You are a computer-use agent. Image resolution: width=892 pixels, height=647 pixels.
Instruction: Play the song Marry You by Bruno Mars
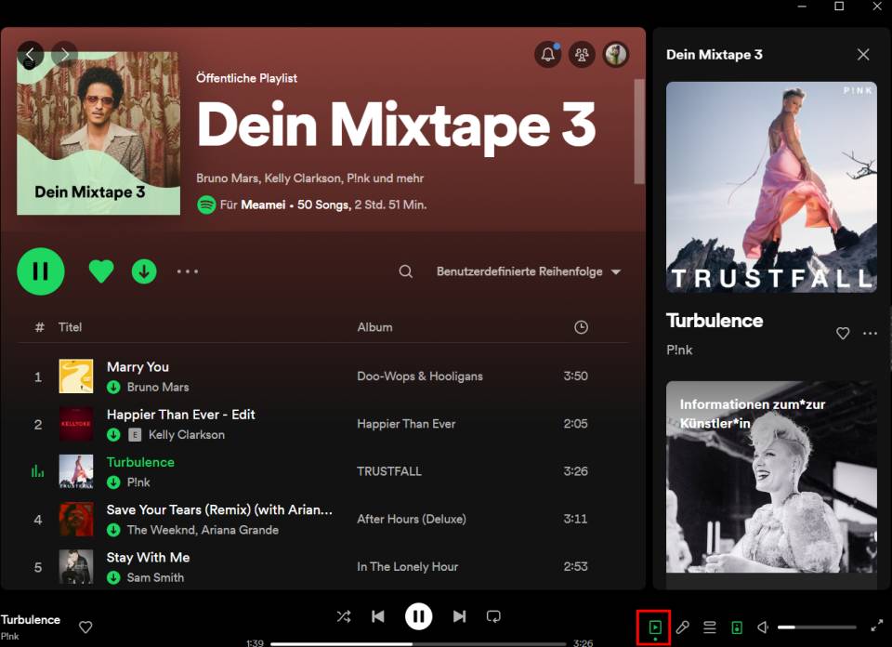(x=138, y=366)
